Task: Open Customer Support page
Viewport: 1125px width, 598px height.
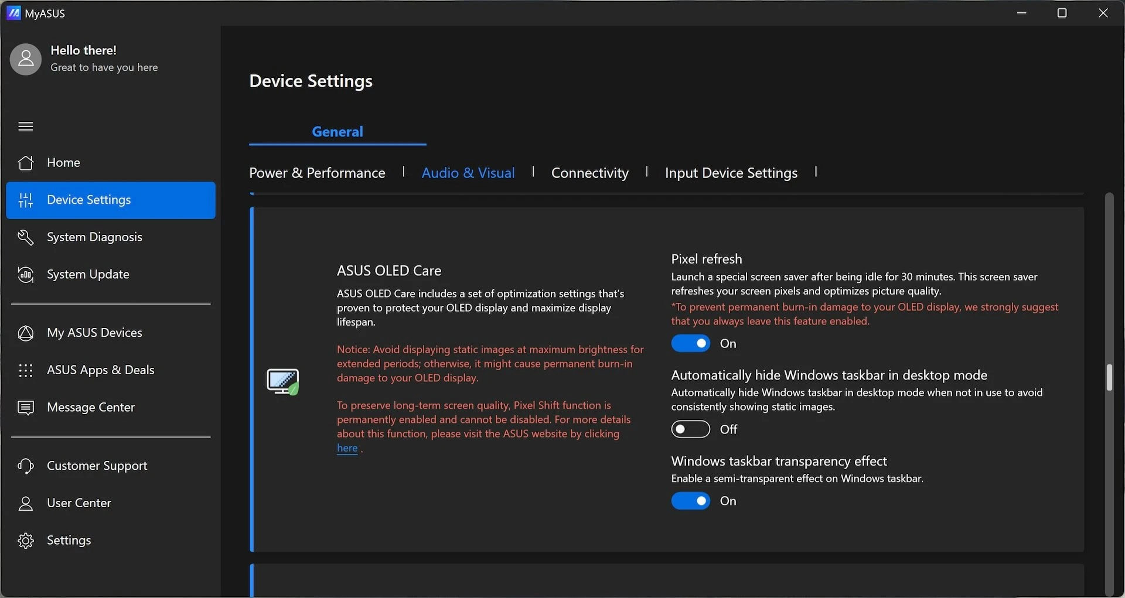Action: 111,466
